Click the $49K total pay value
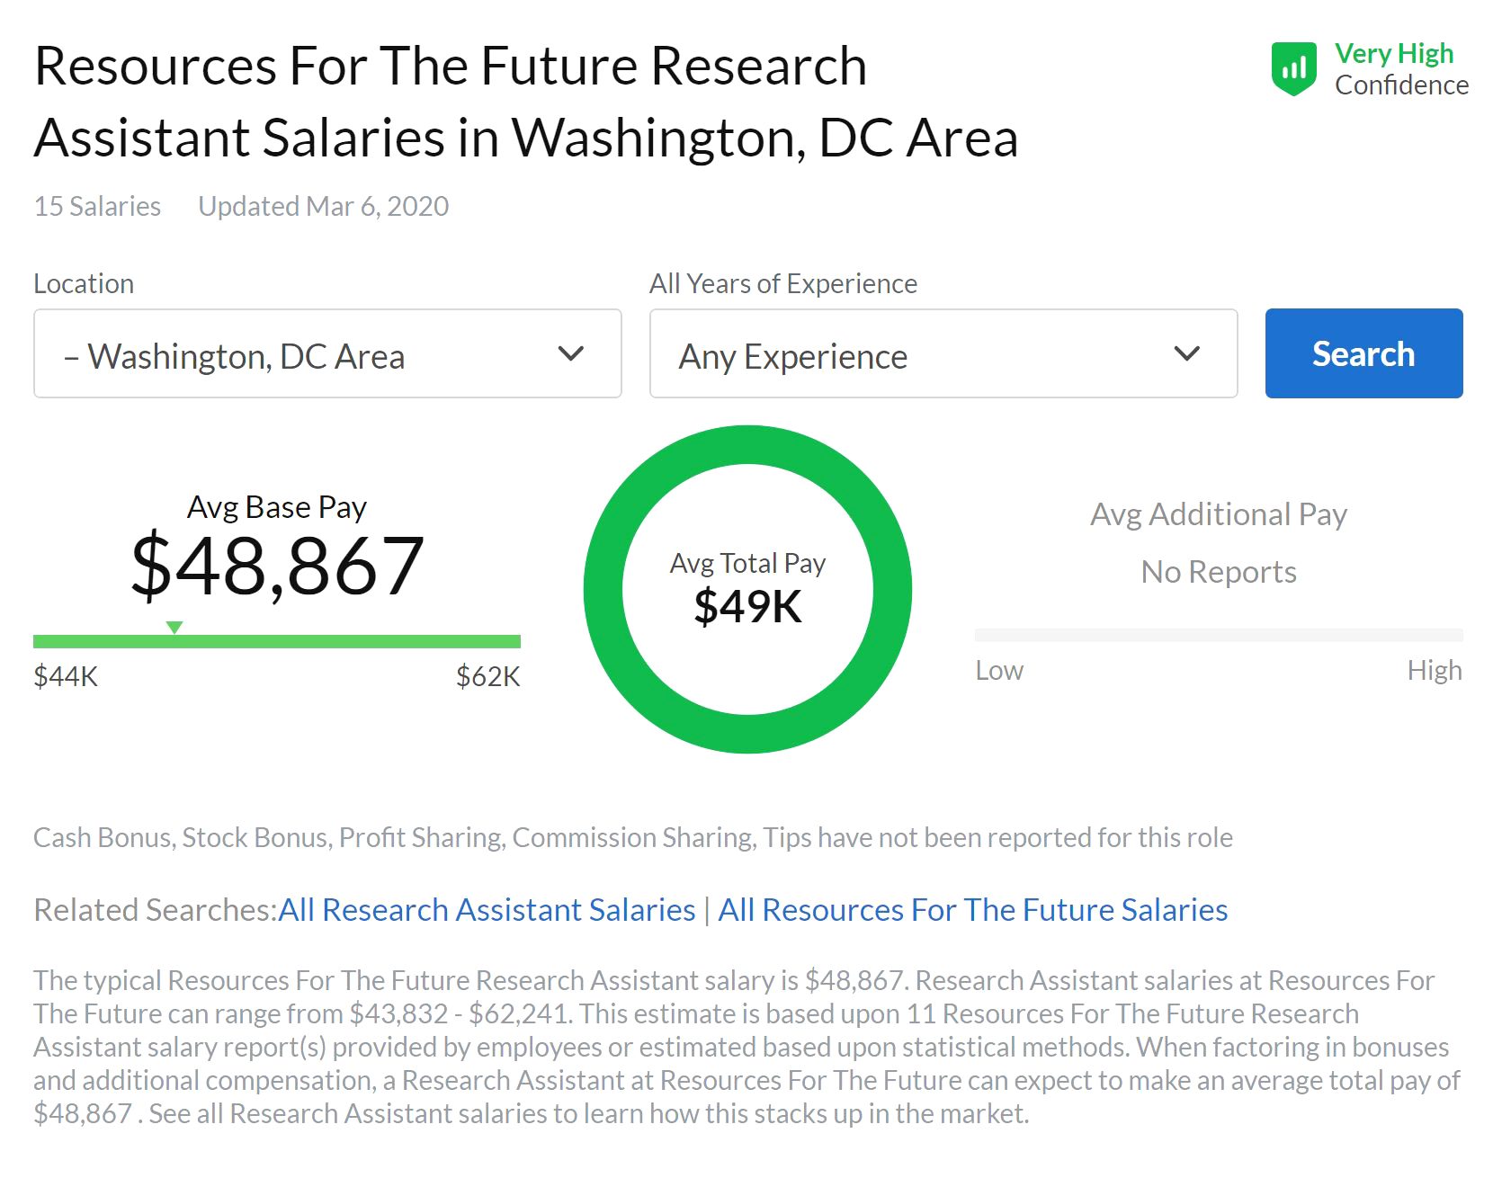 tap(747, 606)
